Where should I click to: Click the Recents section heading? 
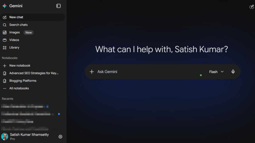[x=7, y=99]
